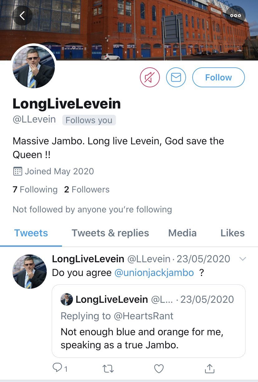Select the Tweets tab
Viewport: 258px width, 382px height.
coord(31,233)
